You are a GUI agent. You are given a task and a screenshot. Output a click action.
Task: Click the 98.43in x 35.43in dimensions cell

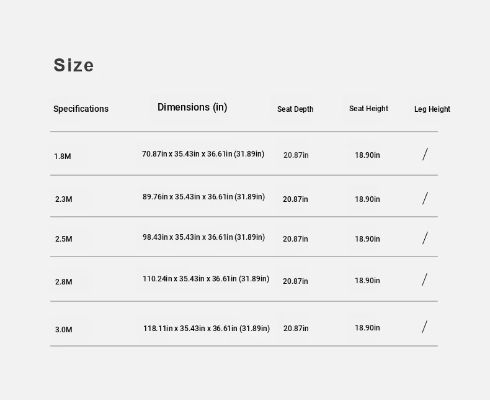point(203,237)
